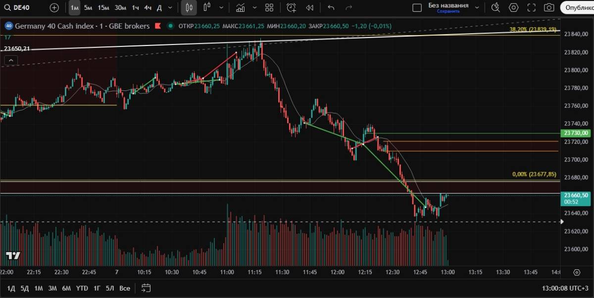Click the Сохранить save link
Screen dimensions: 594x298
pos(448,11)
